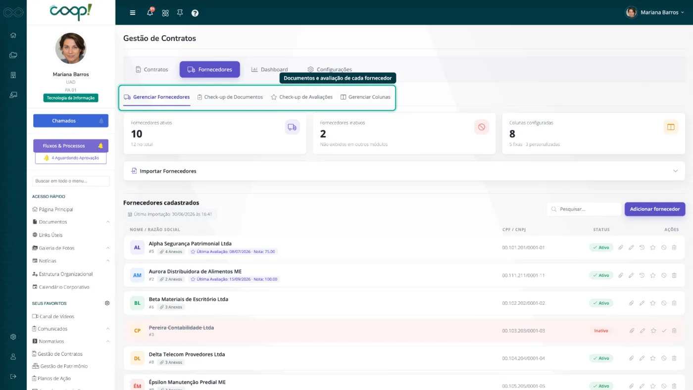693x390 pixels.
Task: Open attachments paperclip for Alpha Segurança Patrimonial
Action: tap(621, 247)
